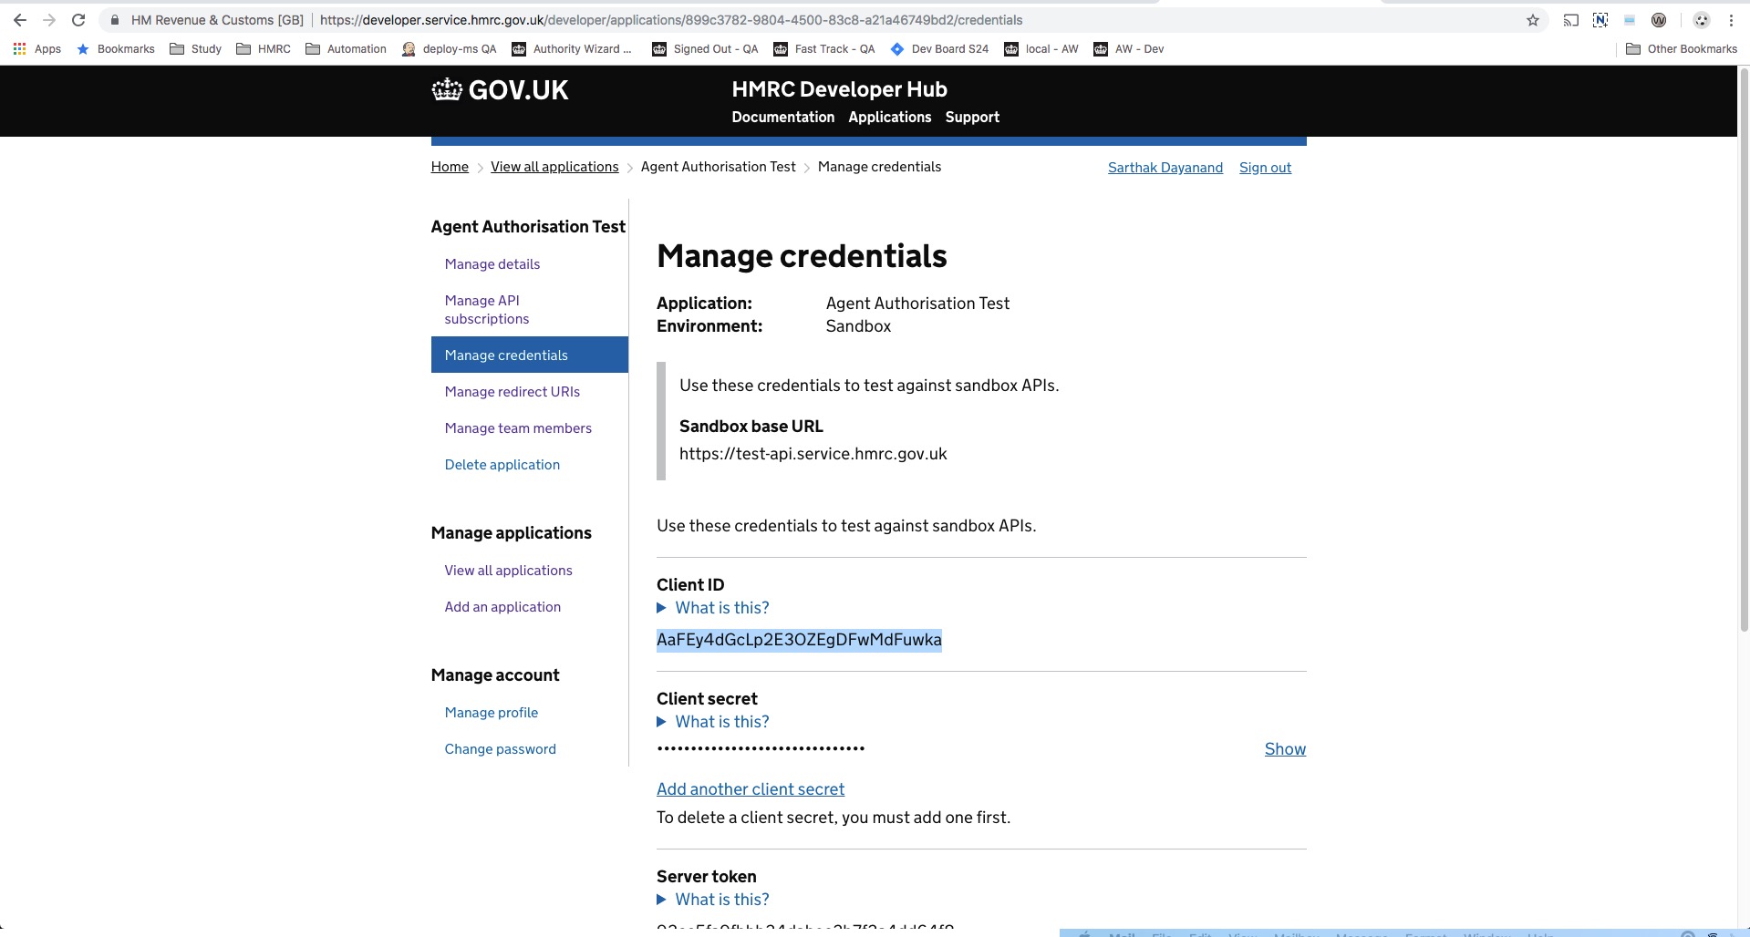Screen dimensions: 1750x937
Task: Open Support in the header menu
Action: pos(972,118)
